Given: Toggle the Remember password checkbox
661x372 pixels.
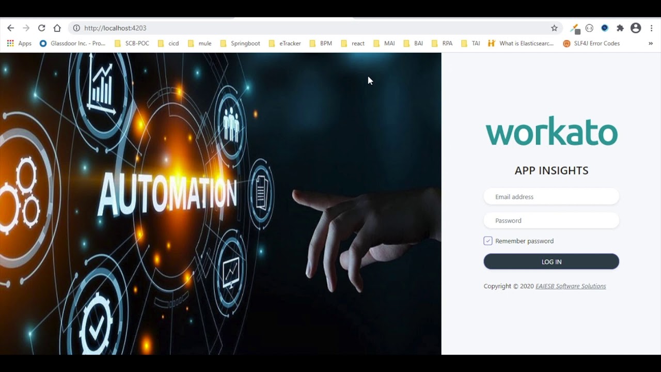Looking at the screenshot, I should point(488,241).
